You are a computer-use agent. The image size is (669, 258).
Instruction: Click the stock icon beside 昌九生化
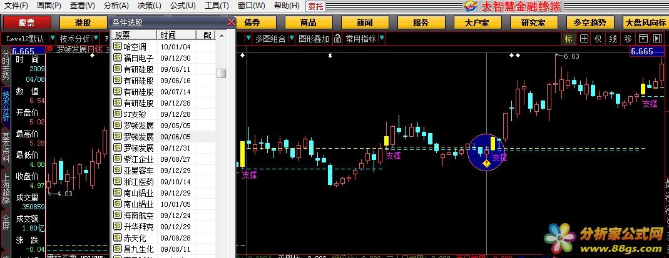click(117, 249)
